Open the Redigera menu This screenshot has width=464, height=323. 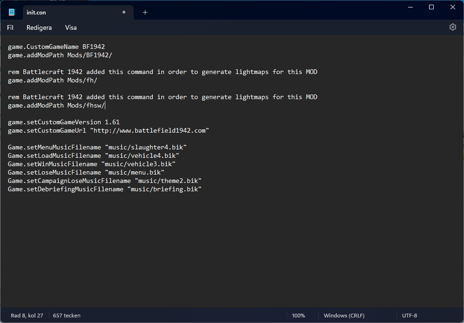tap(39, 27)
